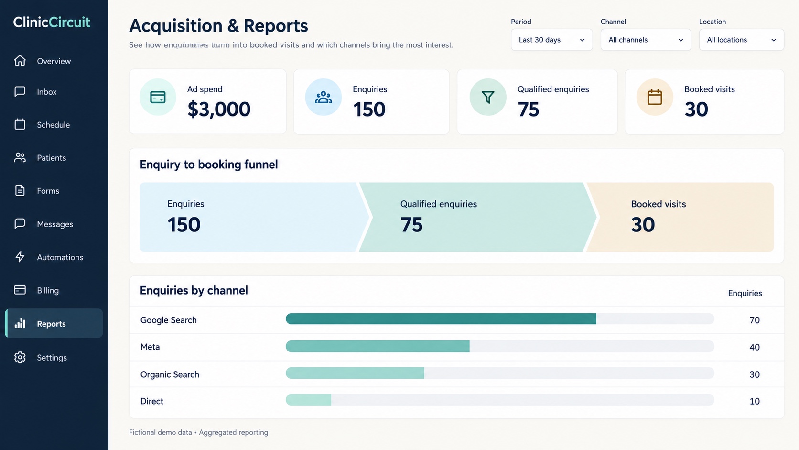
Task: Open the Billing sidebar link
Action: (54, 290)
